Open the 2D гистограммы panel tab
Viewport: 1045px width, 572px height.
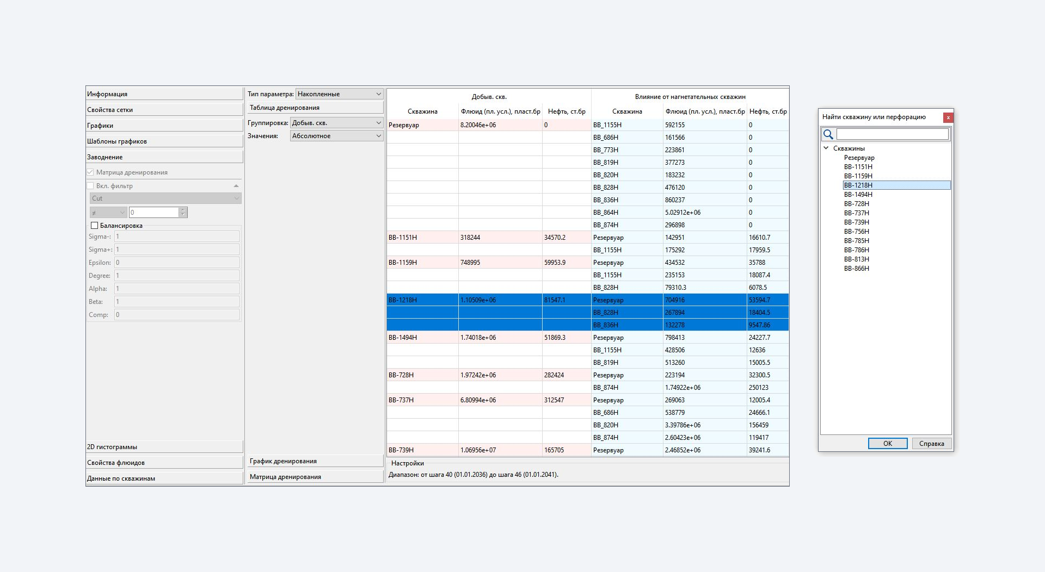click(x=164, y=447)
